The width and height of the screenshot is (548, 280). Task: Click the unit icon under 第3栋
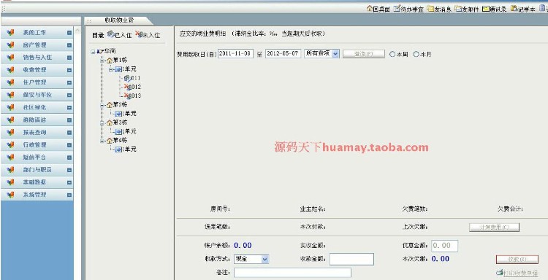(x=118, y=131)
